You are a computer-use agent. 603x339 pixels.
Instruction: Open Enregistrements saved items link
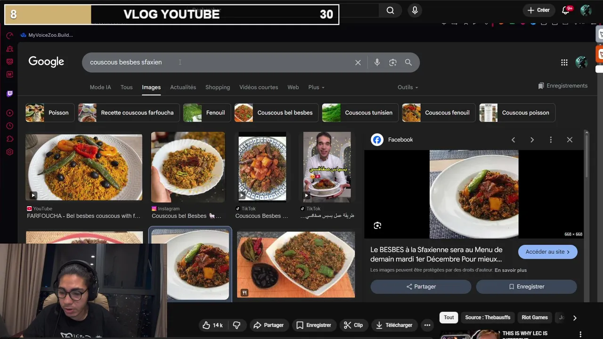pyautogui.click(x=562, y=86)
